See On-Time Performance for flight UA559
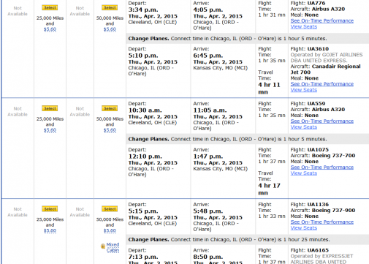Viewport: 369px width, 264px height. click(x=322, y=121)
